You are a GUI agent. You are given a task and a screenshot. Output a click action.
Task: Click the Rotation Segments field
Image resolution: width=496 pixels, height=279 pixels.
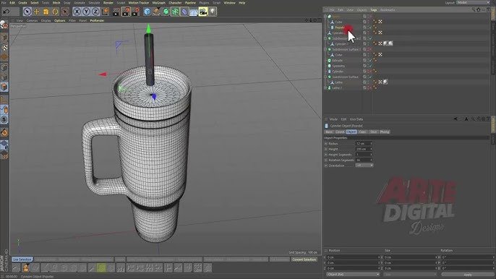click(x=364, y=160)
